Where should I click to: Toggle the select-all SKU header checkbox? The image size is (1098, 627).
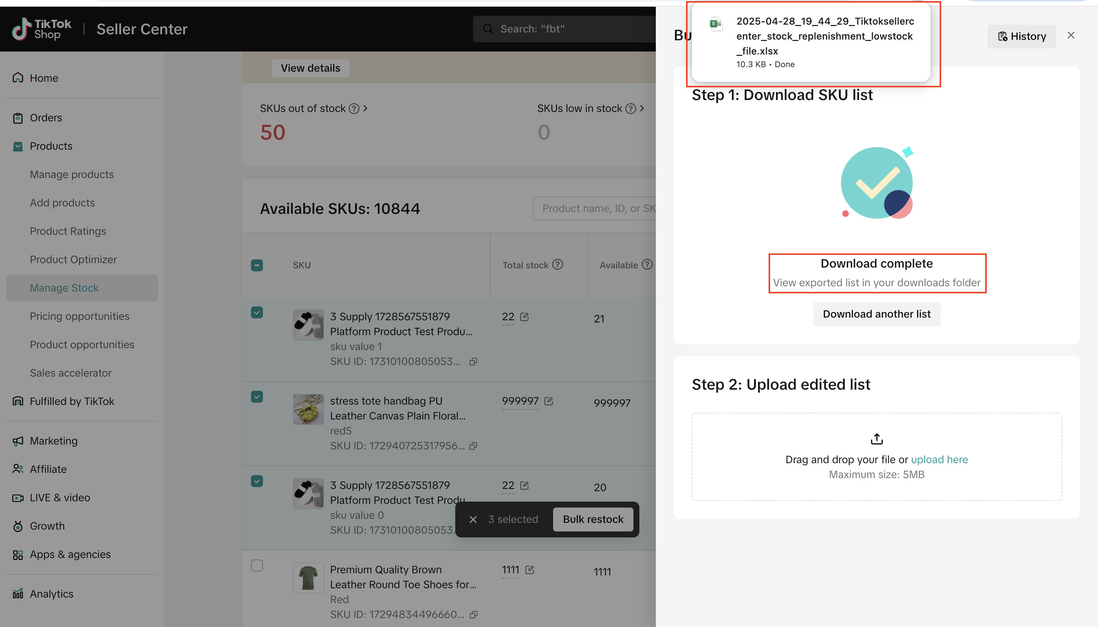tap(257, 265)
